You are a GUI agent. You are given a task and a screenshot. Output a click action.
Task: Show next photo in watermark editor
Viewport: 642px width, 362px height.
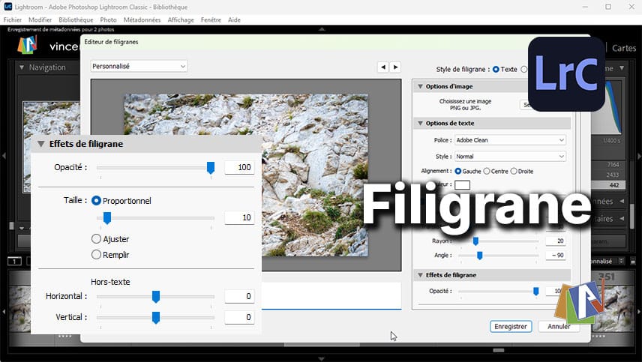pyautogui.click(x=395, y=67)
